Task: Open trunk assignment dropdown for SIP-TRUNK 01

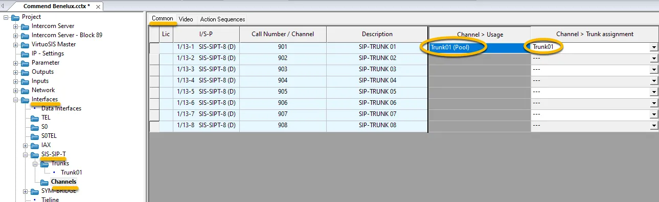Action: pos(654,47)
